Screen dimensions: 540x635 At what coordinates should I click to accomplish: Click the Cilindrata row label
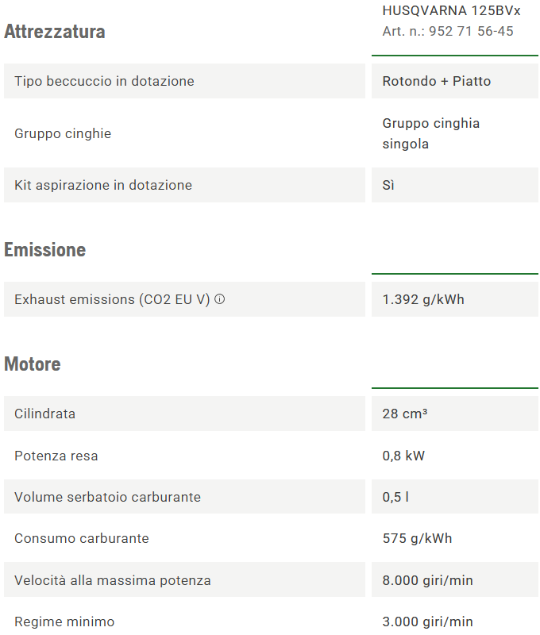[x=45, y=414]
